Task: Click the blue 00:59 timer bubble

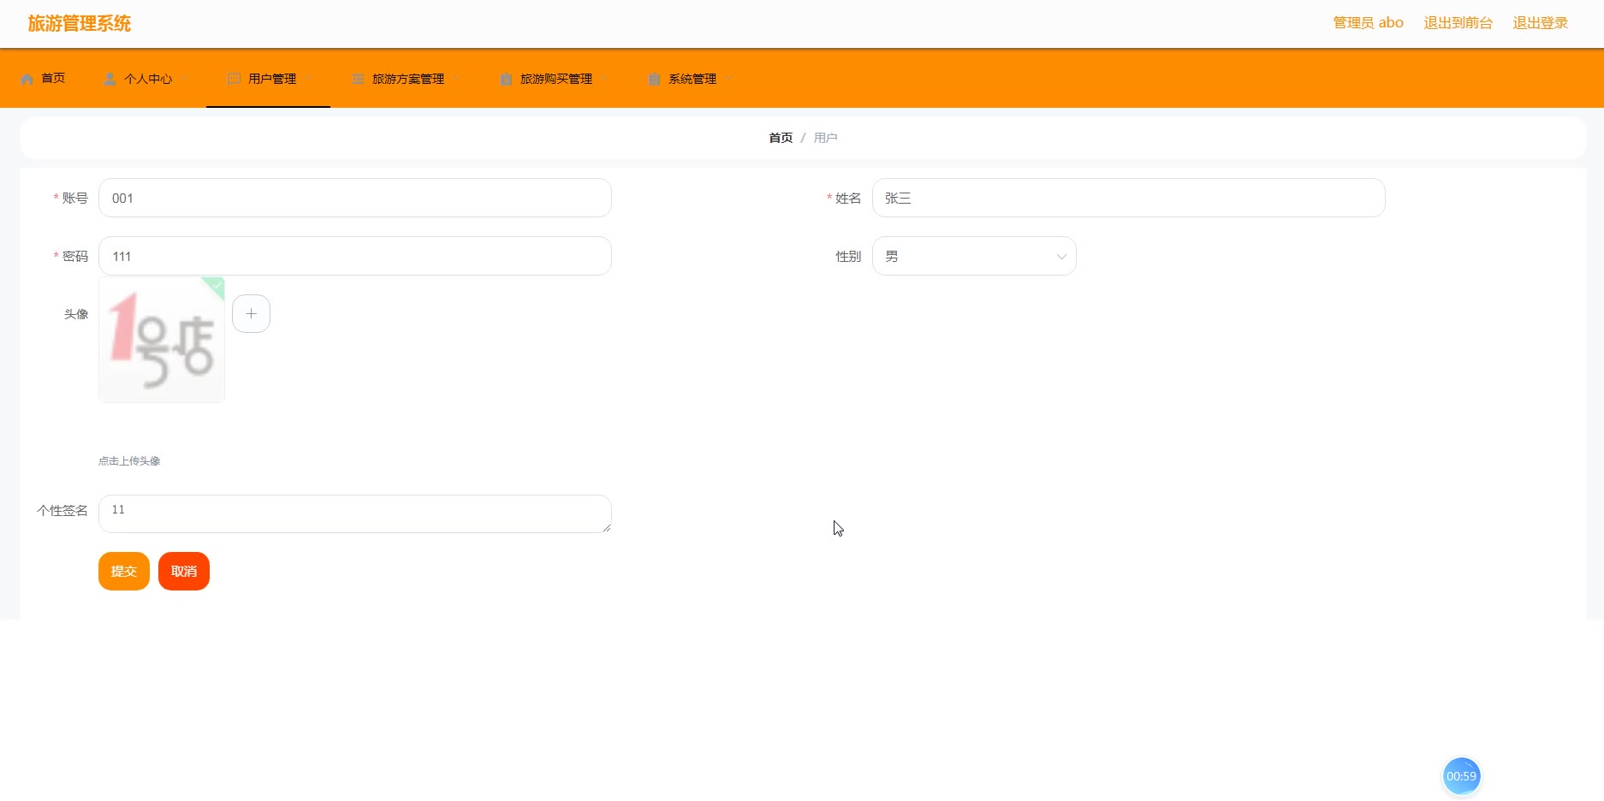Action: [x=1461, y=776]
